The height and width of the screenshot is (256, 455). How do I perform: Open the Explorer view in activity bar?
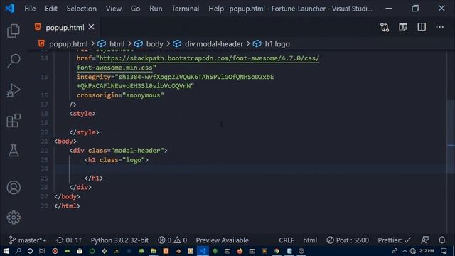coord(14,31)
